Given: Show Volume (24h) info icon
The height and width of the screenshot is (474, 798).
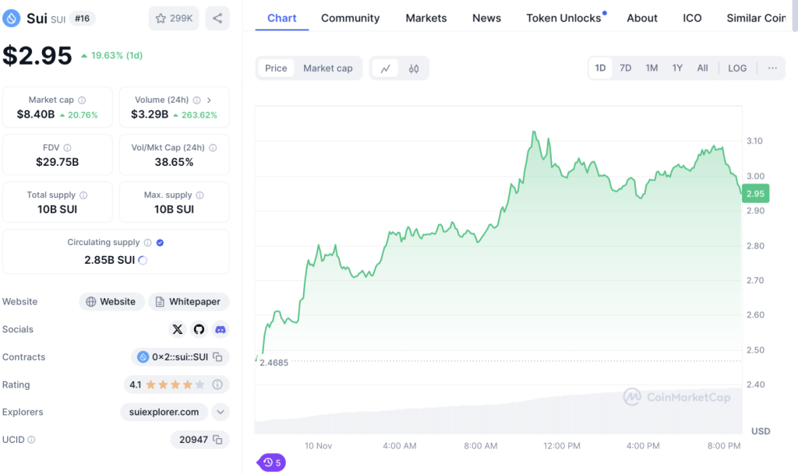Looking at the screenshot, I should (196, 100).
